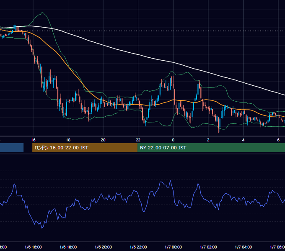The width and height of the screenshot is (285, 251).
Task: Click the ロンドン 16:00-22:00 JST session bar
Action: (85, 148)
